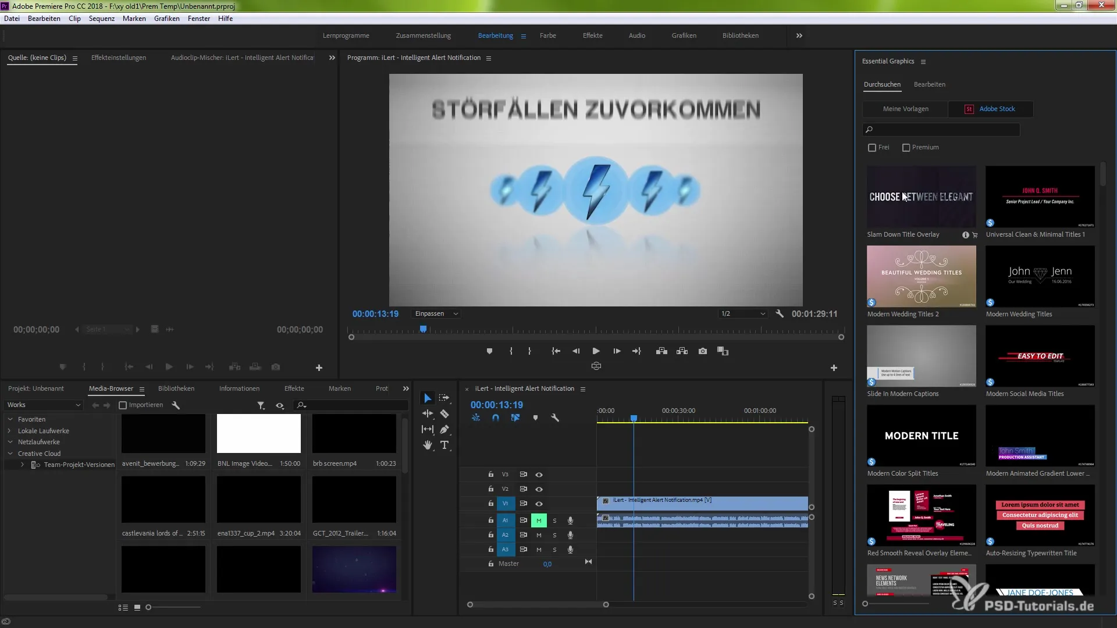This screenshot has height=628, width=1117.
Task: Click the Extract button
Action: pos(682,351)
